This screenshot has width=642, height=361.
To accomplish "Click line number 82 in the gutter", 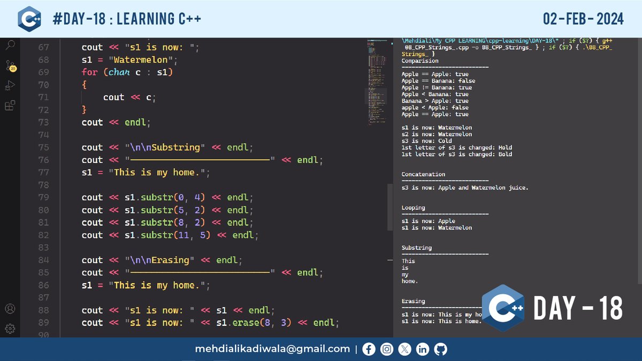I will 43,235.
